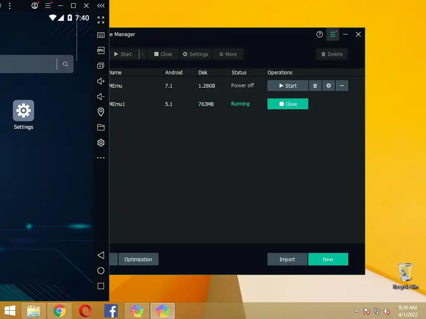Close the running MEmu1 instance
Viewport: 426px width, 319px height.
tap(288, 104)
